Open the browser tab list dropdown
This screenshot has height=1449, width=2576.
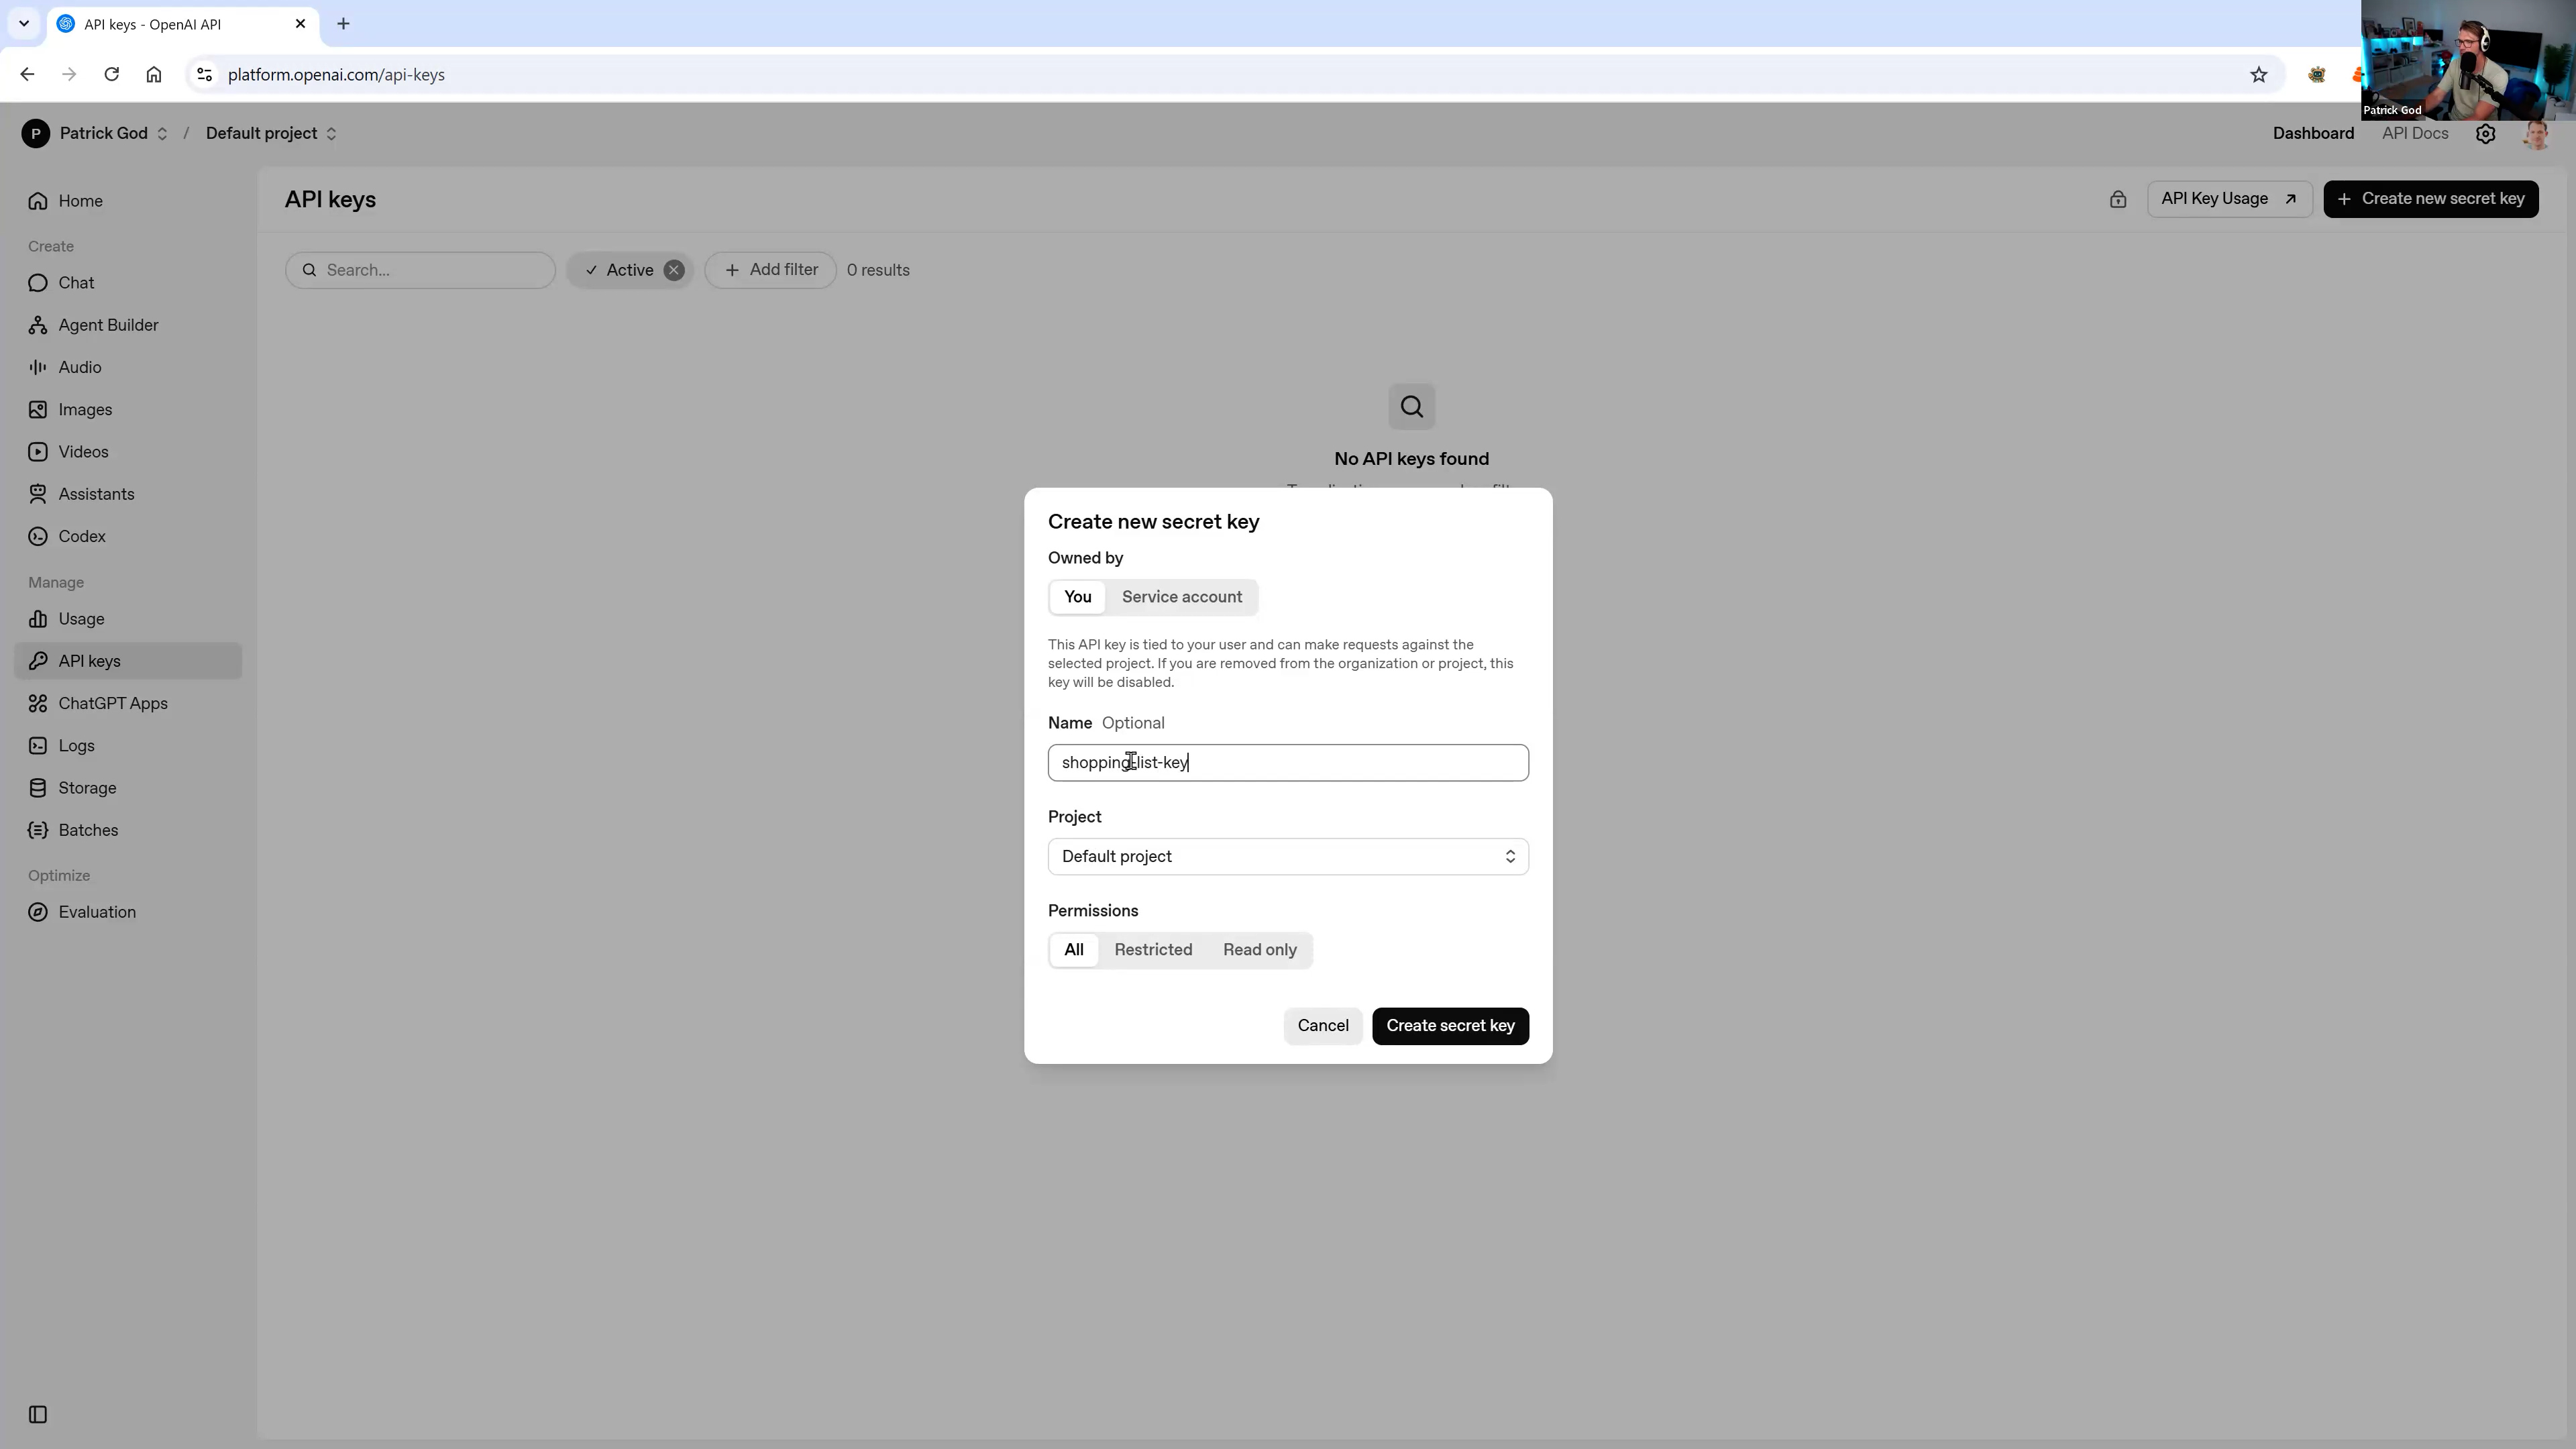point(24,24)
